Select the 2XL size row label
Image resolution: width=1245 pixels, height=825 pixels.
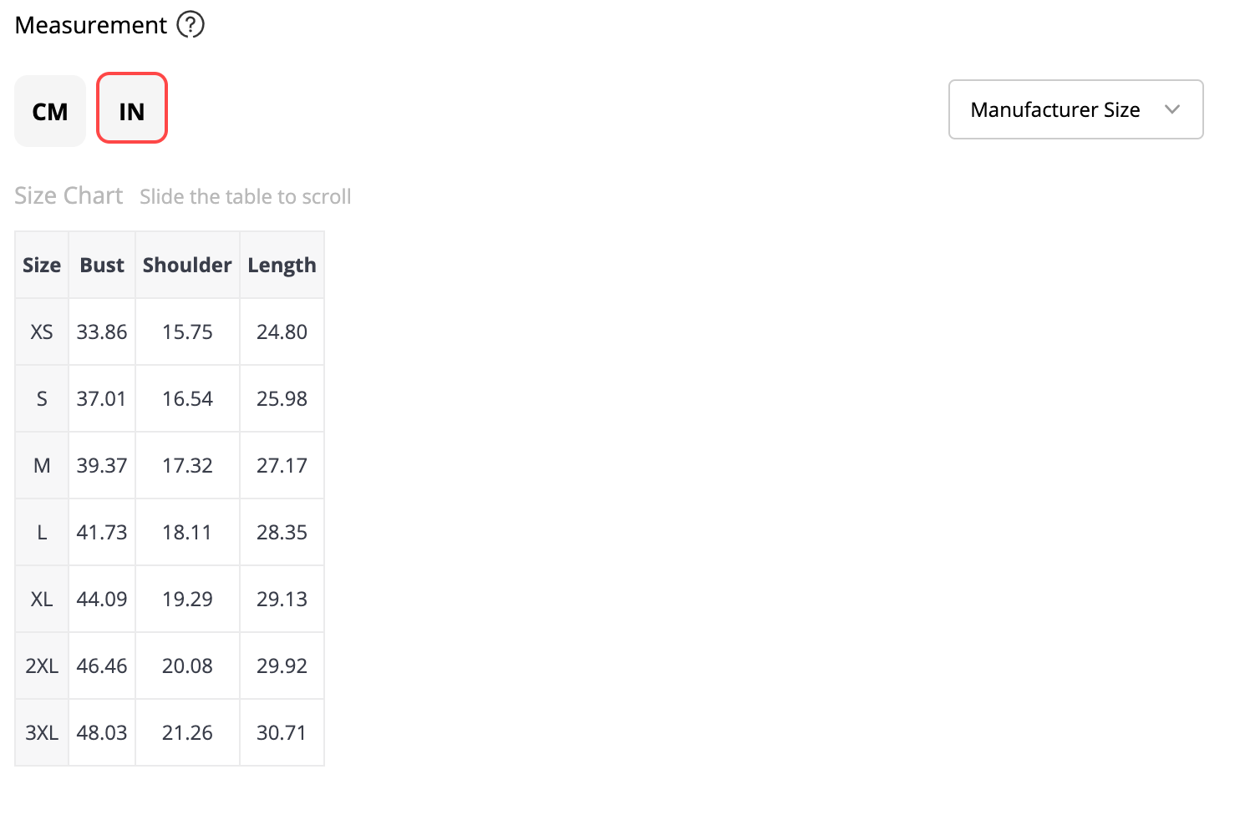[x=42, y=666]
